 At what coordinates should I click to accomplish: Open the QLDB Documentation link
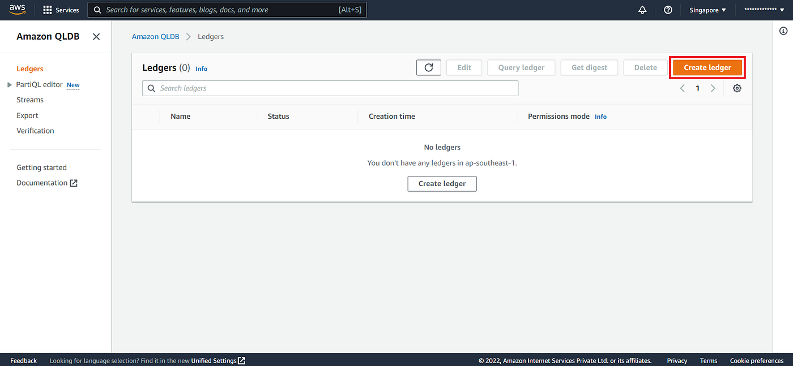pyautogui.click(x=42, y=182)
